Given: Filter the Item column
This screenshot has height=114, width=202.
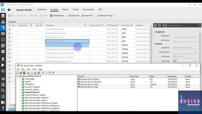Looking at the screenshot, I should (x=41, y=25).
